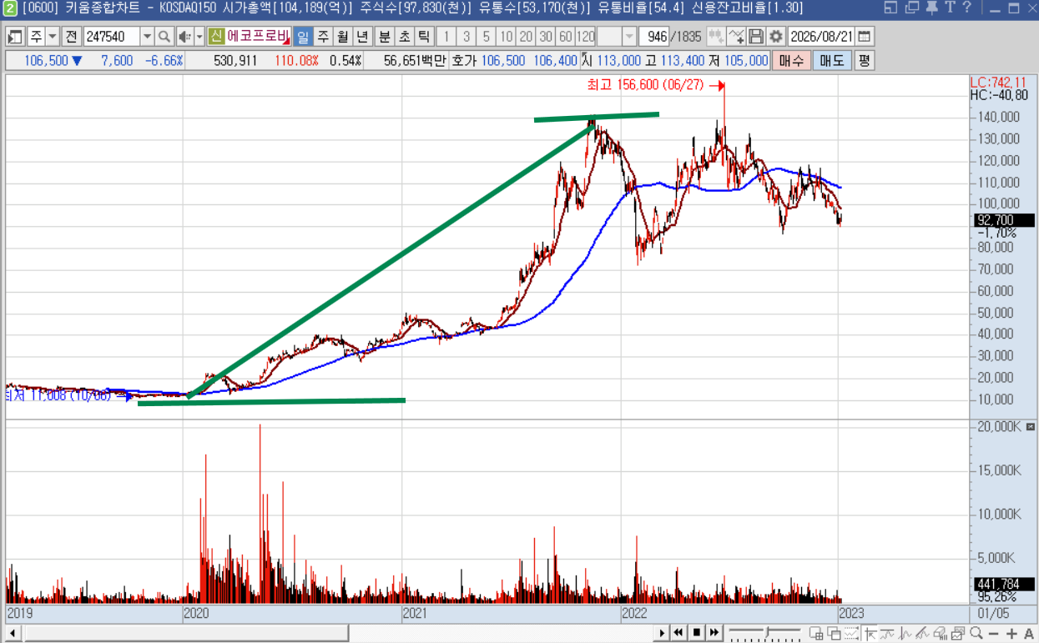Select minute (분) chart period

click(x=384, y=37)
